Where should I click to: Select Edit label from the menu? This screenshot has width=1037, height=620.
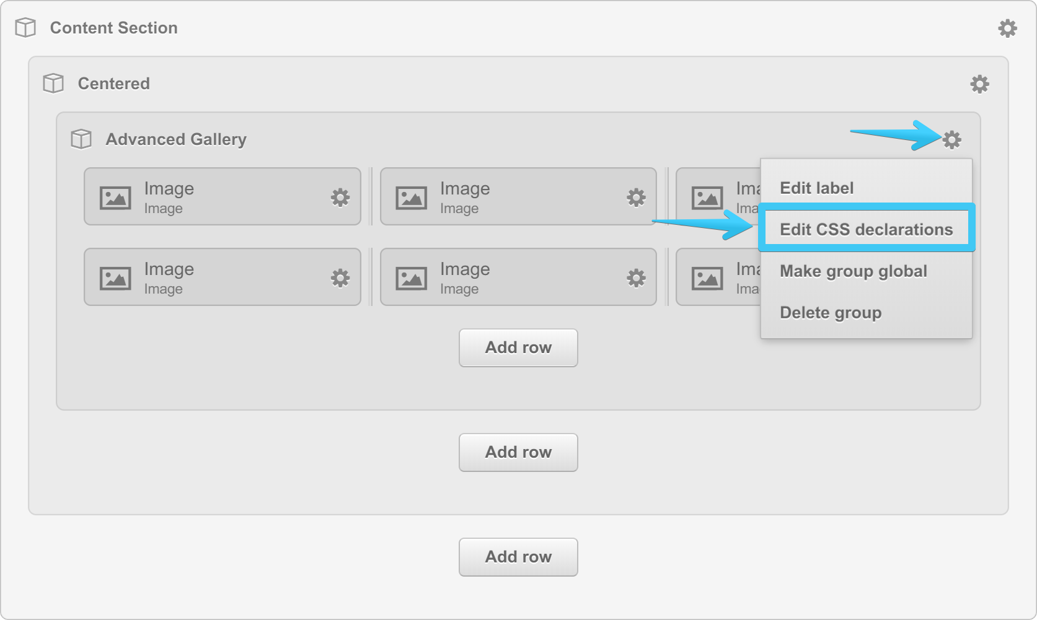(x=816, y=188)
